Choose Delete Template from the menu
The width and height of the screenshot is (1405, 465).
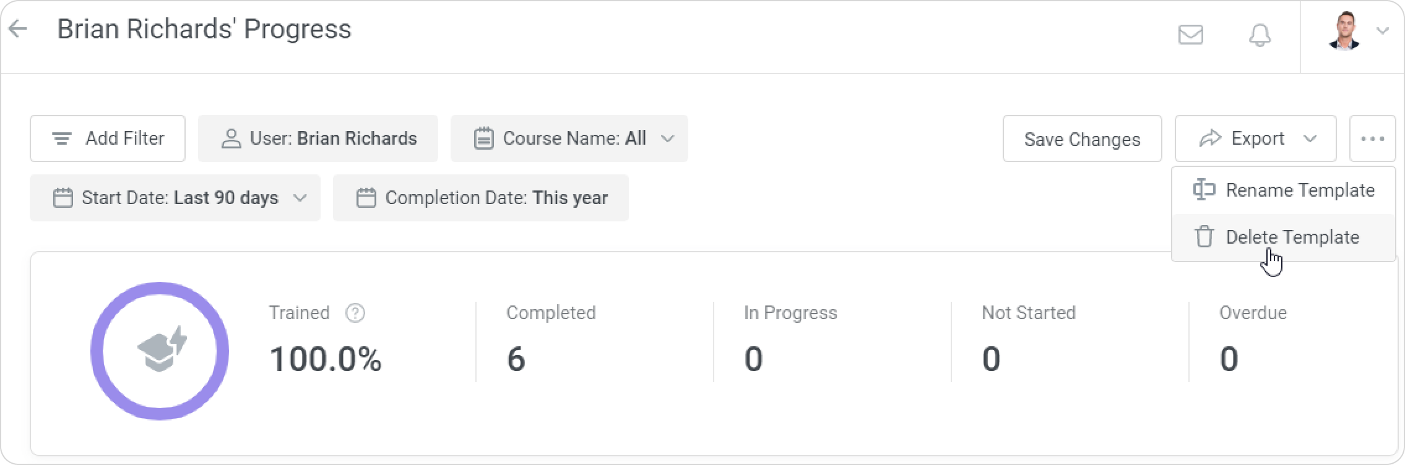point(1292,237)
